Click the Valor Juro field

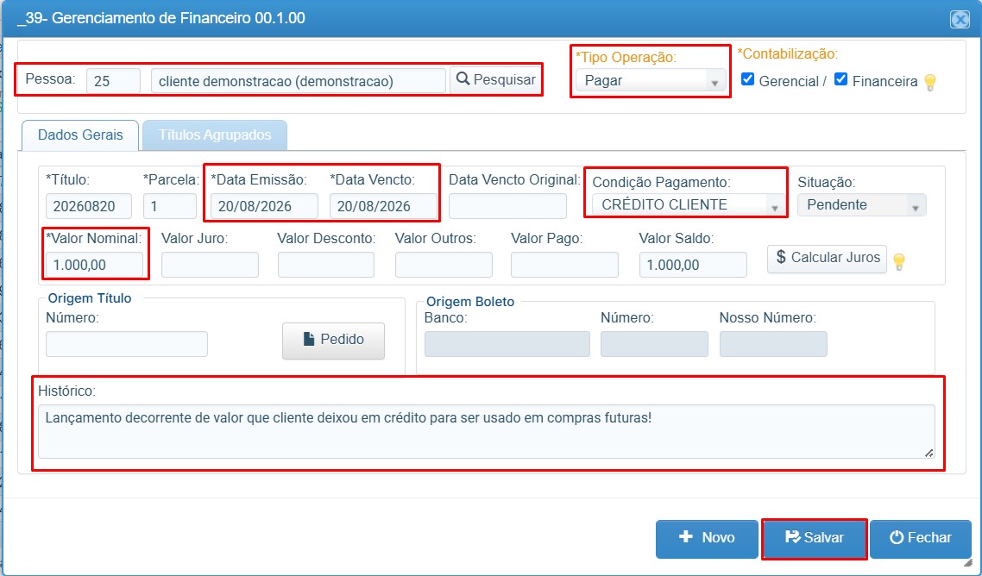(210, 265)
